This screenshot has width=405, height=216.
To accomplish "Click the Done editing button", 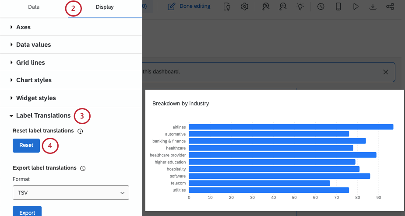I will [x=189, y=7].
